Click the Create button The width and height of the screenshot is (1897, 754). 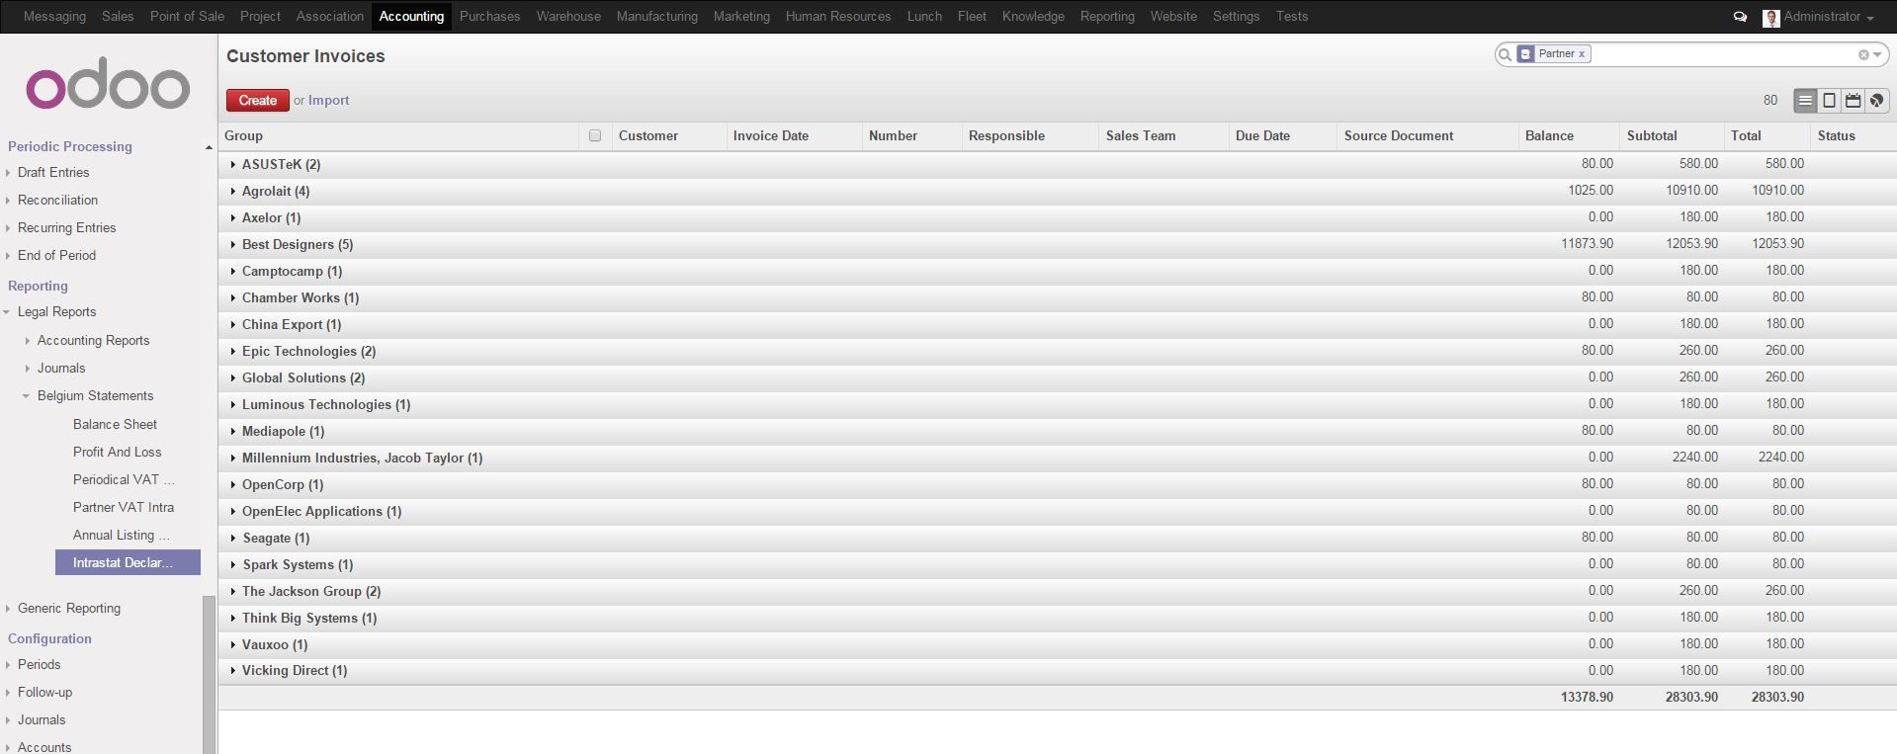tap(257, 101)
